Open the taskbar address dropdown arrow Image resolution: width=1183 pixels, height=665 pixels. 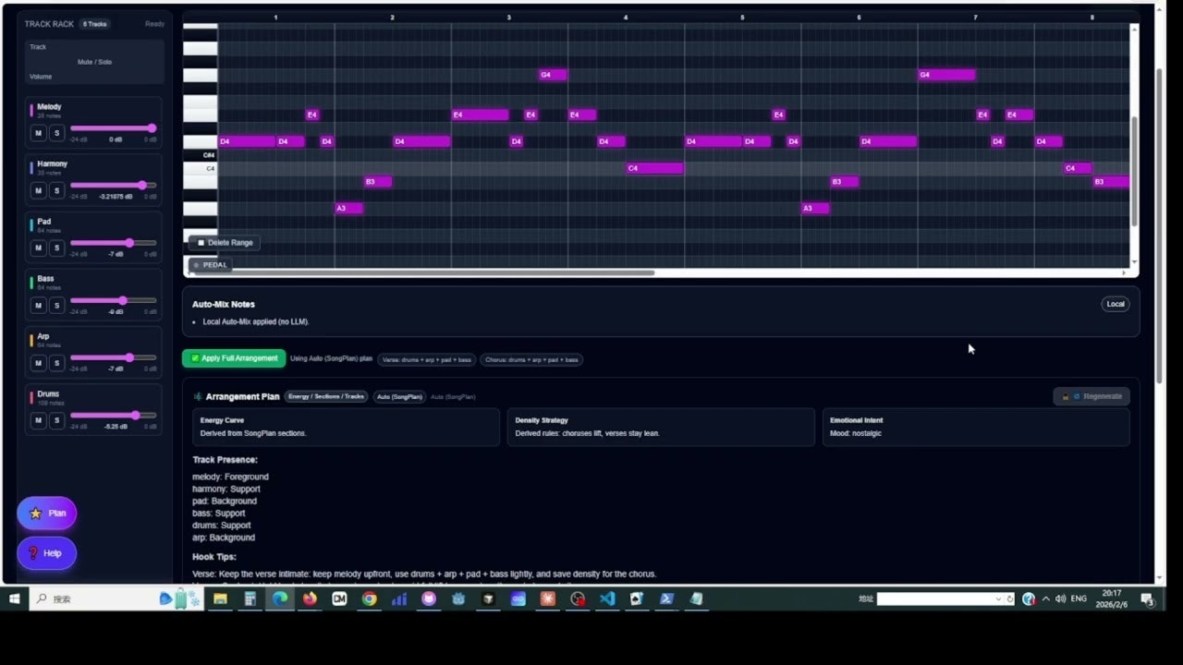[x=998, y=598]
